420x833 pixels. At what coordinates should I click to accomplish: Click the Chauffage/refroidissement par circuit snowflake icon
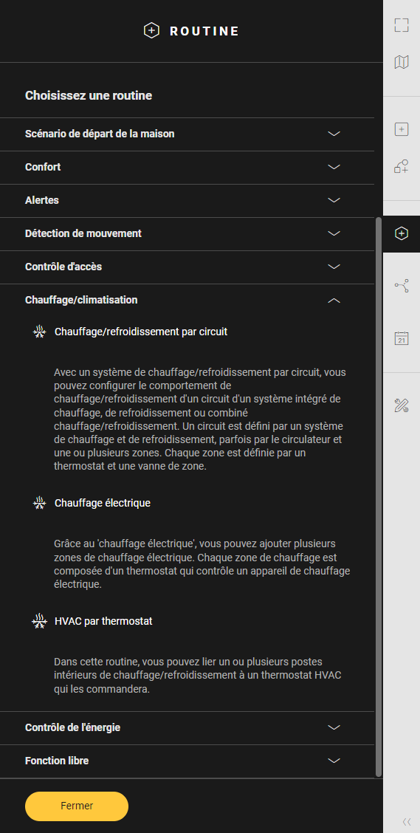[x=39, y=332]
